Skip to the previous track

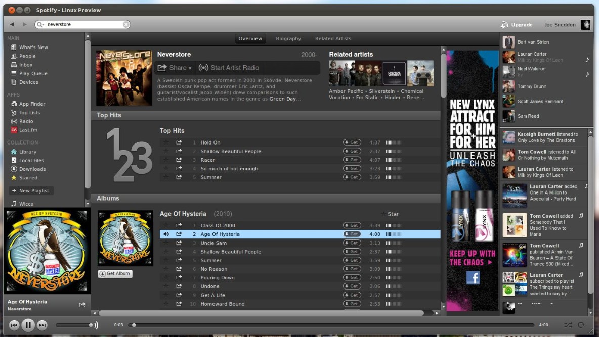click(14, 325)
